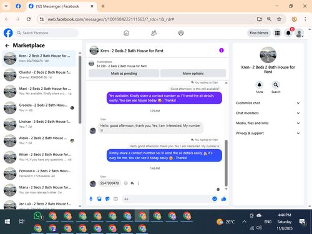312x234 pixels.
Task: Click the Find friends button
Action: 259,33
